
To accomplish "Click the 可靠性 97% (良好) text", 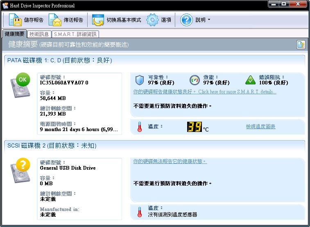I will [x=161, y=80].
